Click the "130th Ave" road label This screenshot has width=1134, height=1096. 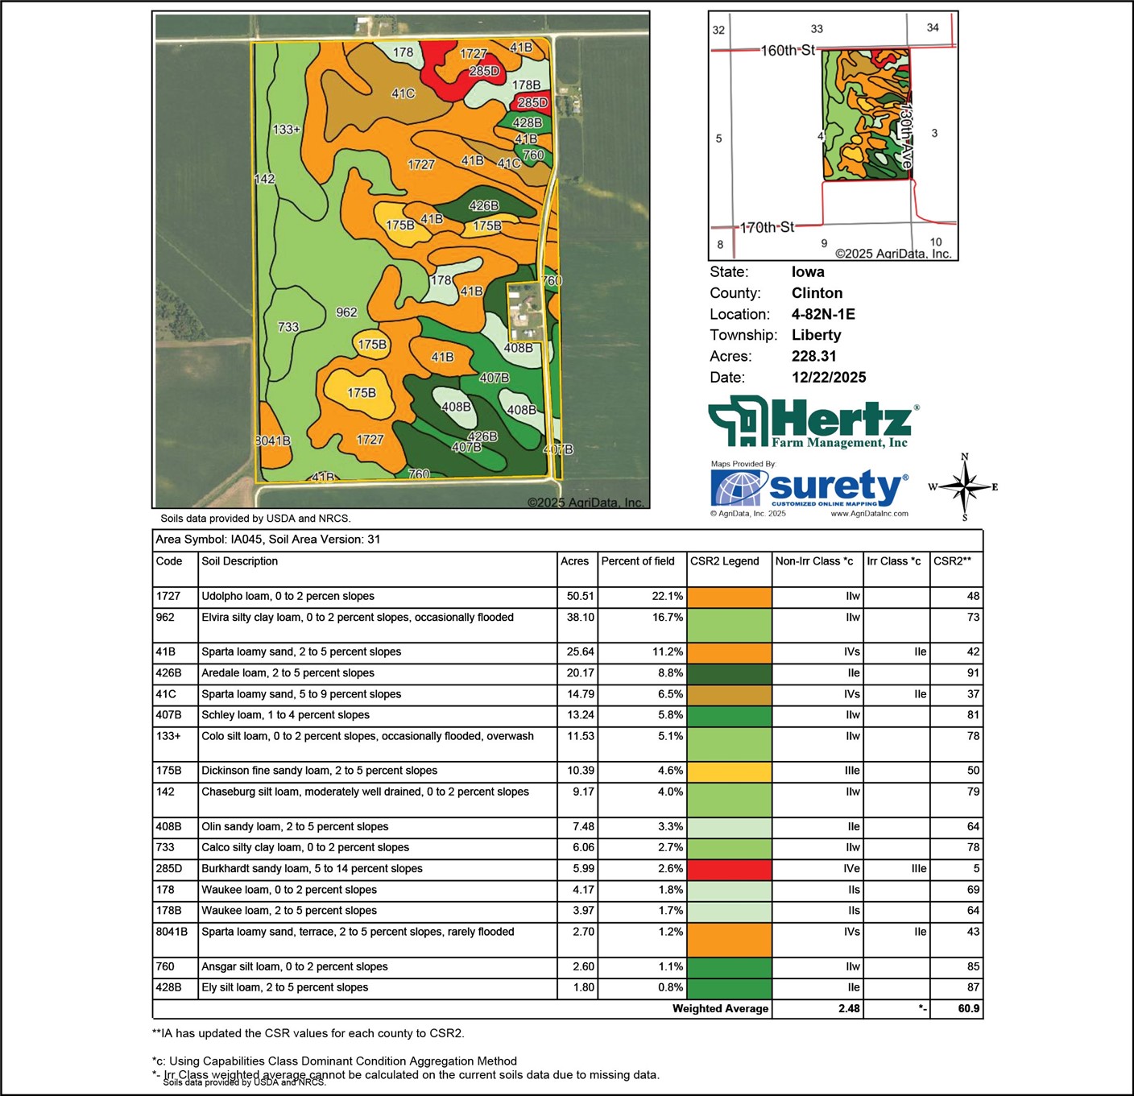click(x=906, y=135)
